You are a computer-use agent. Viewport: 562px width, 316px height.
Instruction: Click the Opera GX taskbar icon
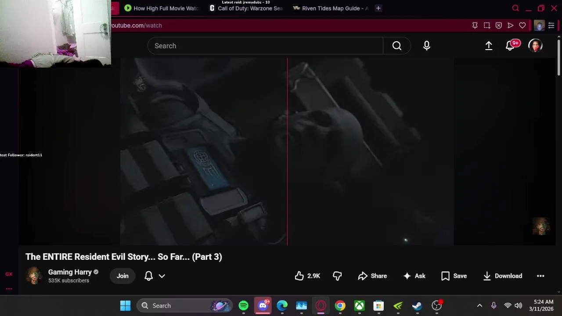click(321, 305)
